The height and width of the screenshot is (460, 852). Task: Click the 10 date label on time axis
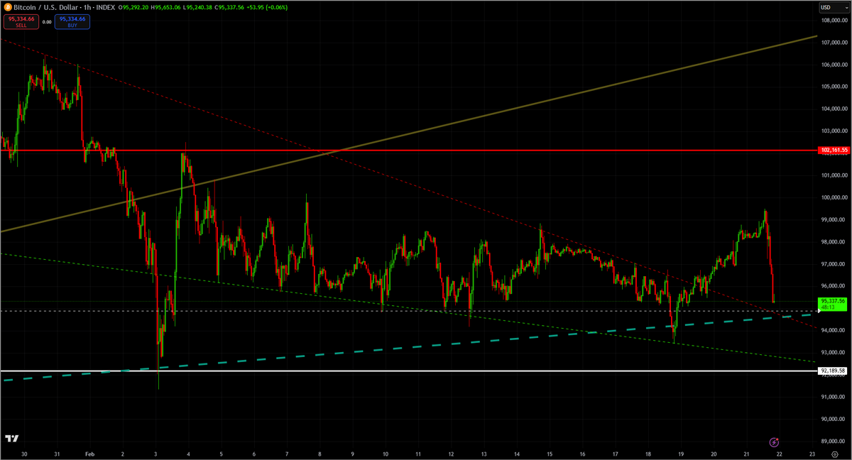coord(386,453)
